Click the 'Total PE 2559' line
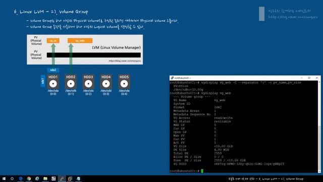 coord(197,153)
